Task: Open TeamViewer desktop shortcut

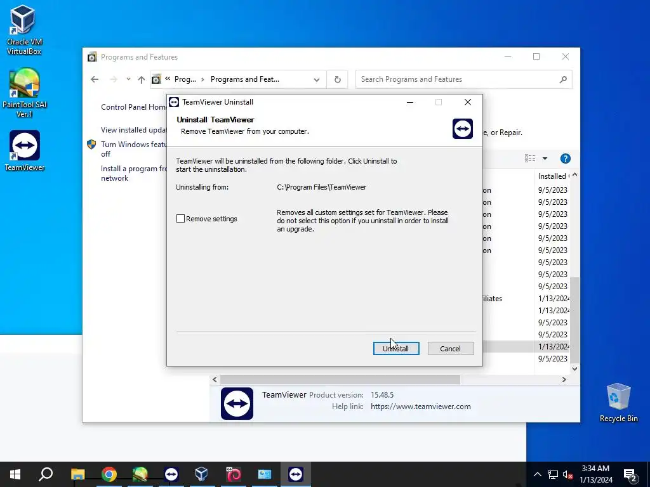Action: 25,151
